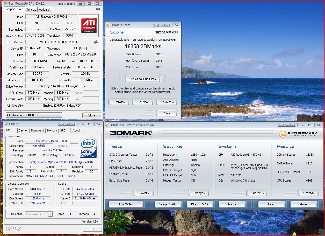This screenshot has width=325, height=236.
Task: Click the Run 3DMark button
Action: 126,204
